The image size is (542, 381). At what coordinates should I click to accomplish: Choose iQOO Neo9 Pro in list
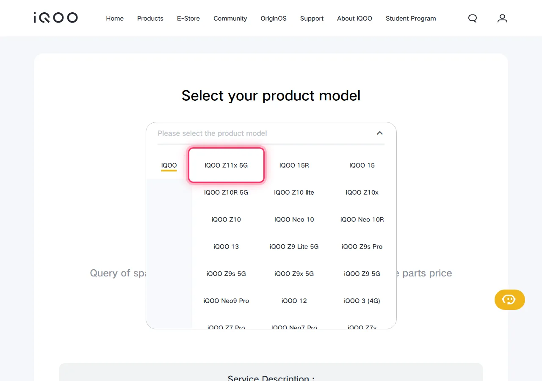pyautogui.click(x=226, y=301)
